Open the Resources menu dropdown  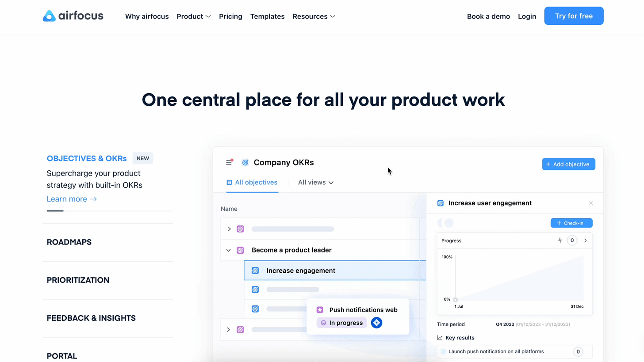pos(314,16)
